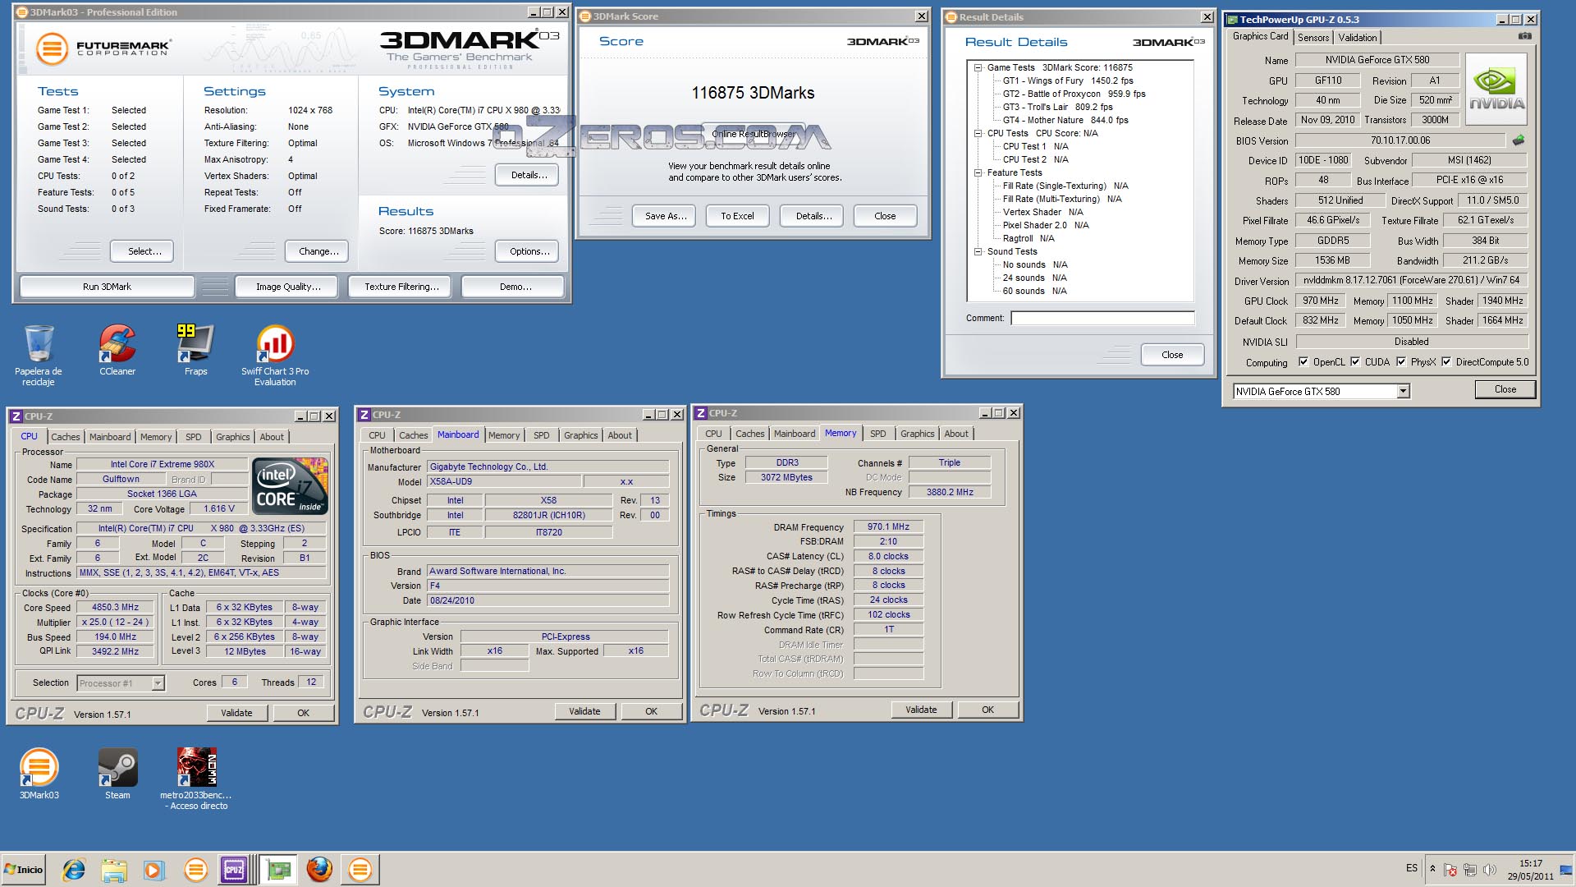The width and height of the screenshot is (1576, 887).
Task: Collapse the Feature Tests tree node
Action: (x=978, y=172)
